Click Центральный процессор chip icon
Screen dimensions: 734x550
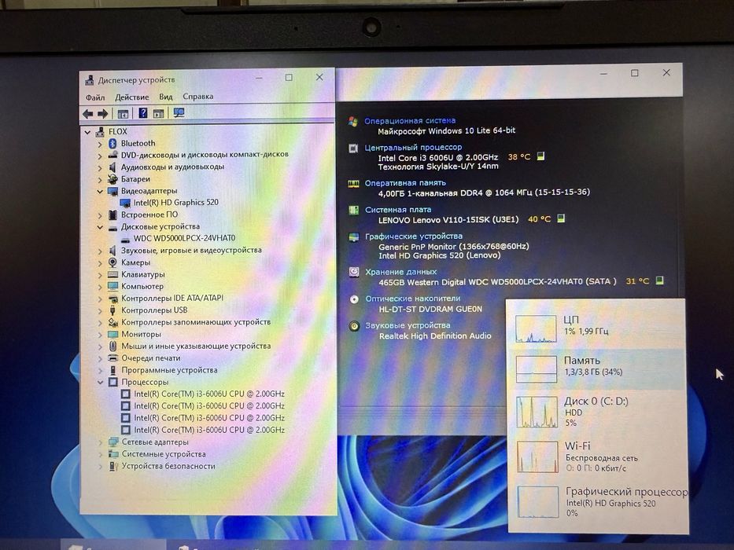tap(353, 148)
